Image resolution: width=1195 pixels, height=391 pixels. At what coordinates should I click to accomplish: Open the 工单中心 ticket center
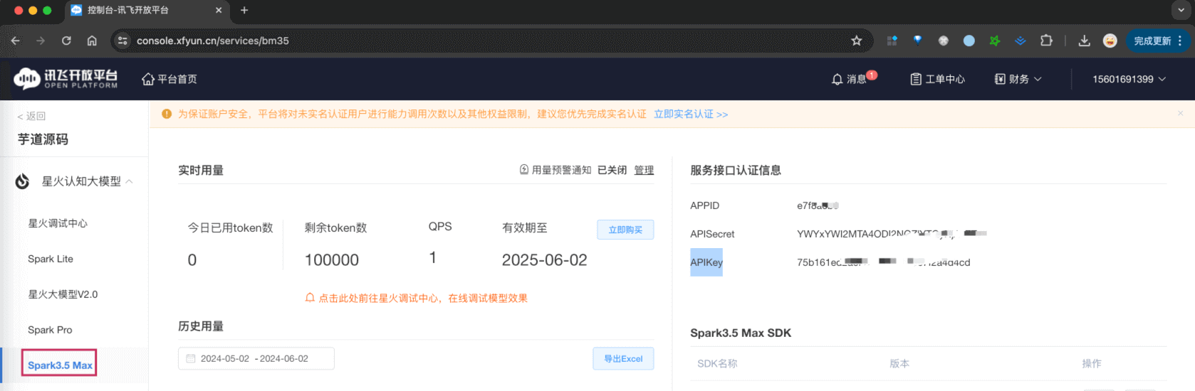coord(937,79)
